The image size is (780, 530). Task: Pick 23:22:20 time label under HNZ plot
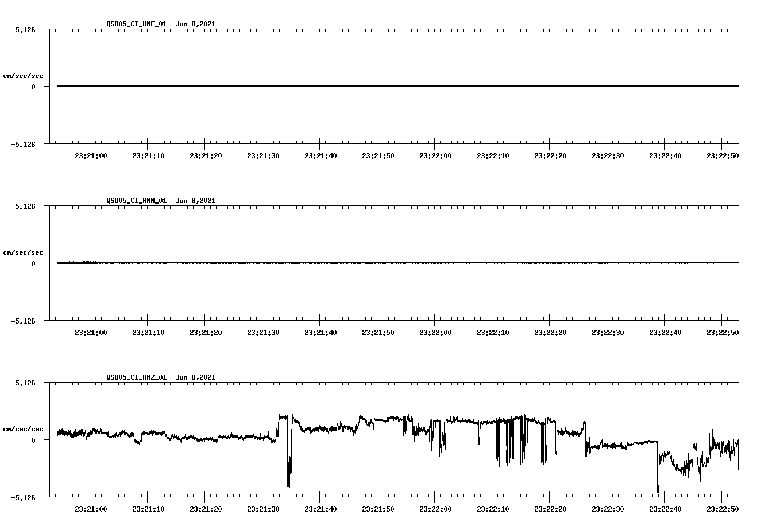(550, 509)
